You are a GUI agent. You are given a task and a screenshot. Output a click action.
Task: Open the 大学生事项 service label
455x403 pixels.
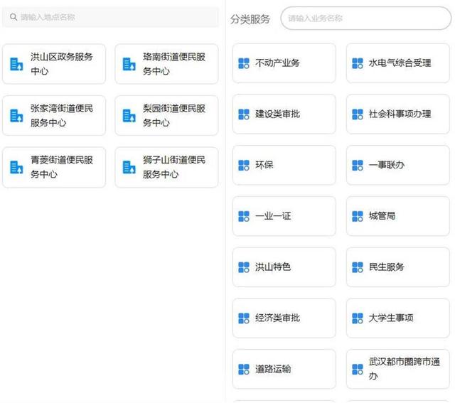point(391,318)
